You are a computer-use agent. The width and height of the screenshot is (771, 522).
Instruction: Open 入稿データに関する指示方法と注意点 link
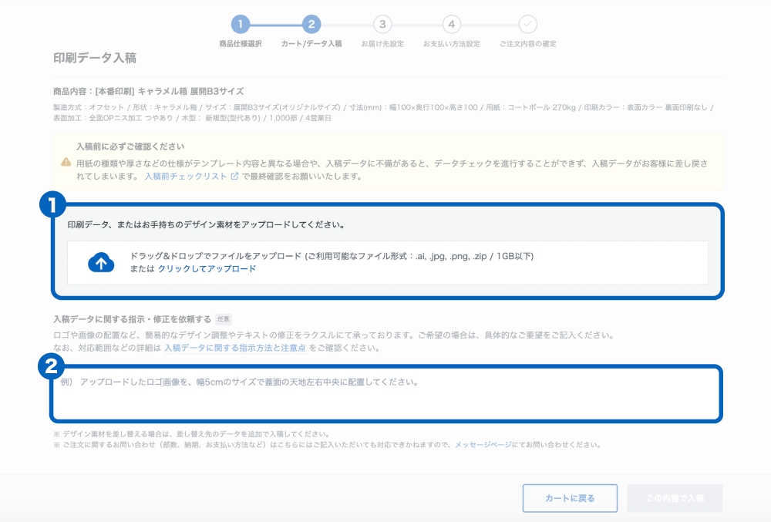(x=235, y=348)
